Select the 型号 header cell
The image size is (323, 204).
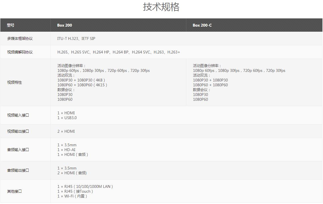pyautogui.click(x=11, y=25)
